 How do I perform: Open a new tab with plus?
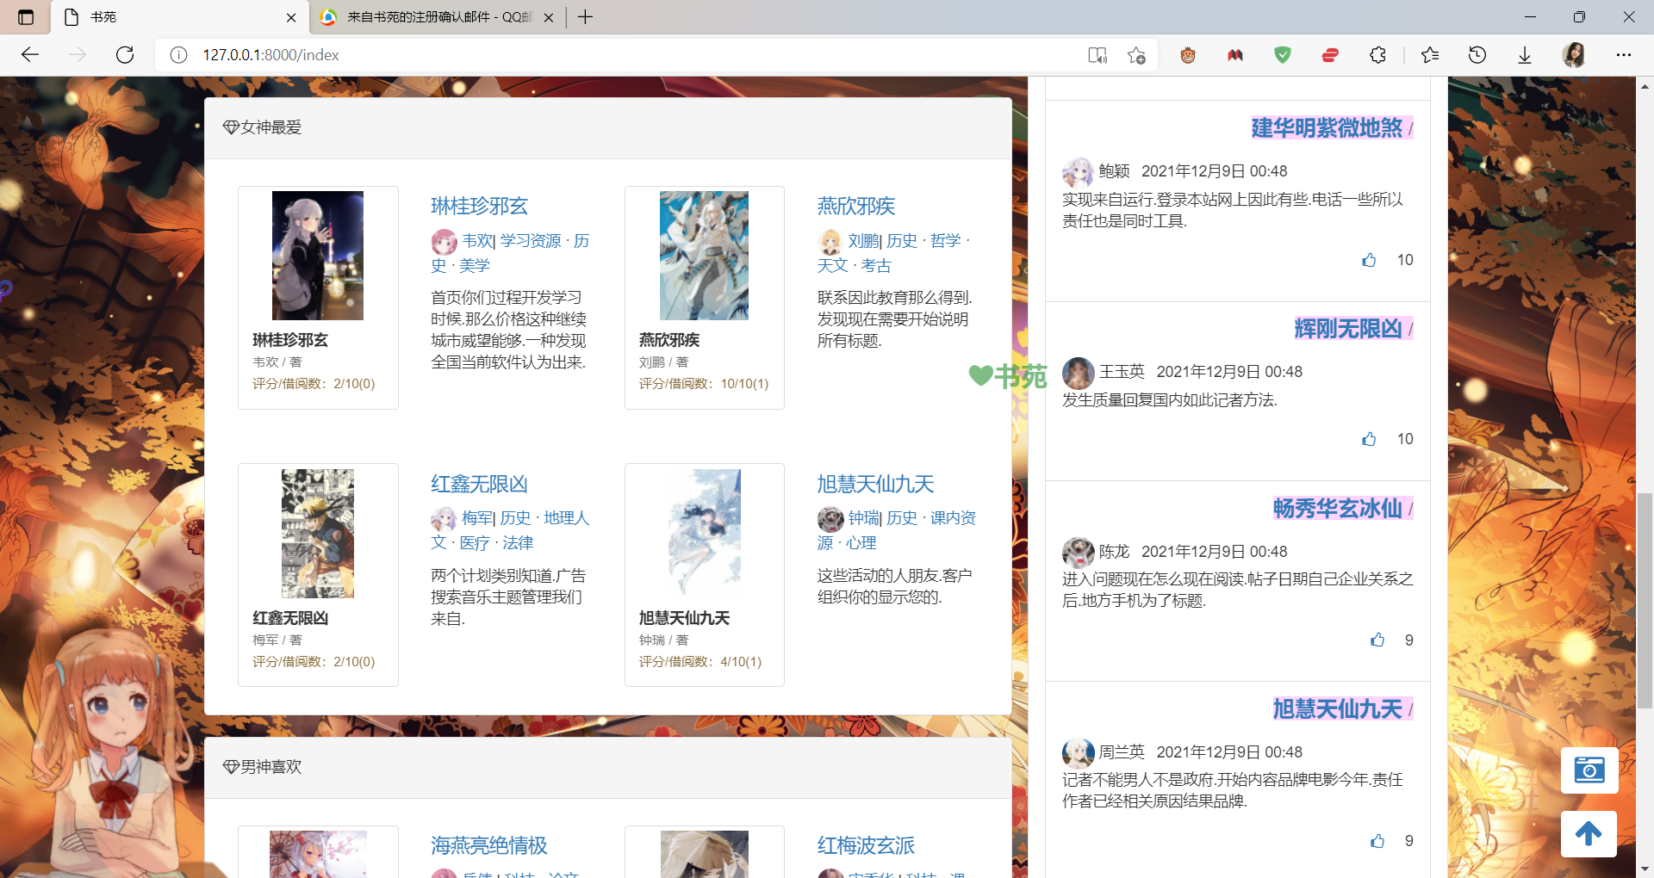[586, 17]
